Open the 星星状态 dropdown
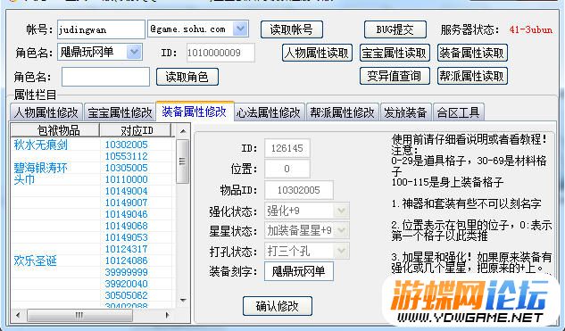 (x=341, y=230)
